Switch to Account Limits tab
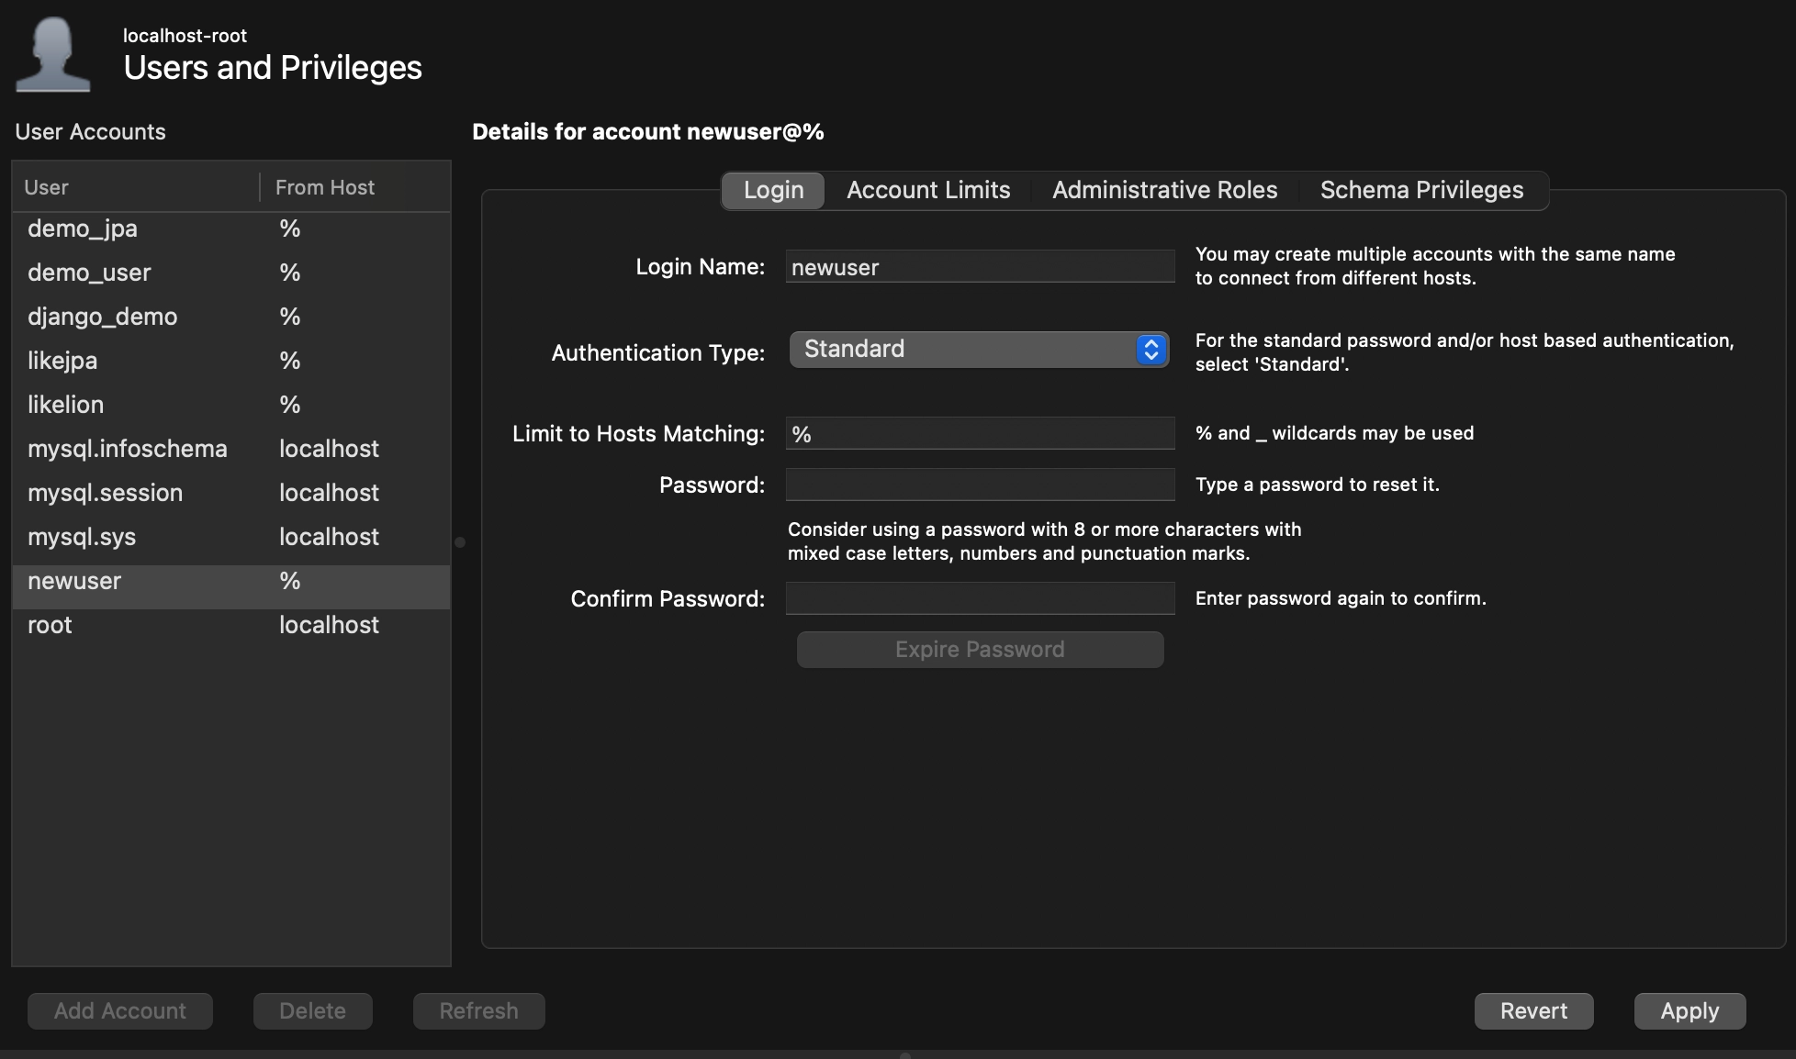Viewport: 1796px width, 1059px height. pos(927,190)
